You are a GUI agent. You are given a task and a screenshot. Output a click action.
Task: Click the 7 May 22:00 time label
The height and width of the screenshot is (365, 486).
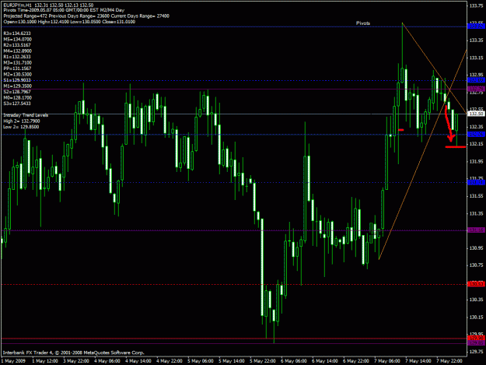click(x=449, y=361)
